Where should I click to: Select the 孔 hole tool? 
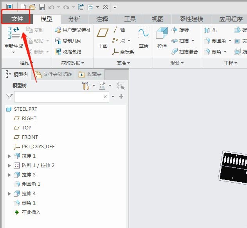coord(210,30)
